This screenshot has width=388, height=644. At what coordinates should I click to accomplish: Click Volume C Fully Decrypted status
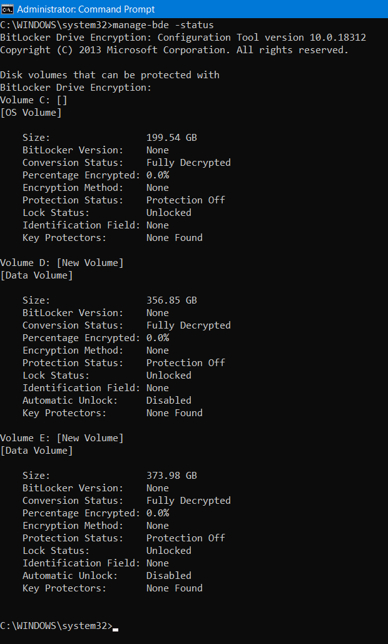pyautogui.click(x=188, y=163)
